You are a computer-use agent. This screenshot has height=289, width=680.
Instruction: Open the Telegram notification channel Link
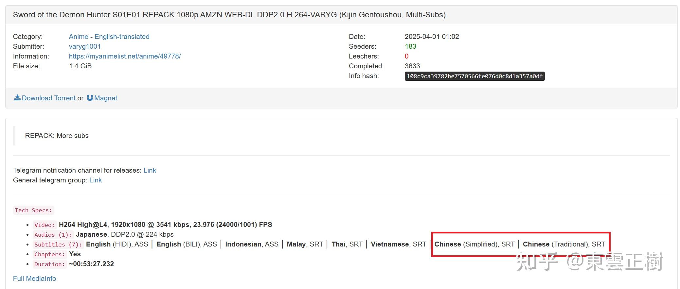(150, 170)
